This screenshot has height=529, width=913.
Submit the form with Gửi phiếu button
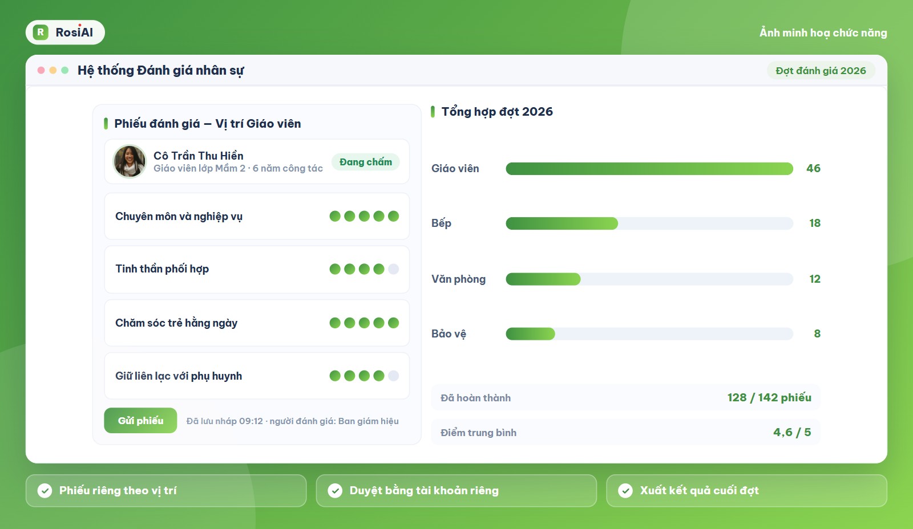click(x=140, y=421)
